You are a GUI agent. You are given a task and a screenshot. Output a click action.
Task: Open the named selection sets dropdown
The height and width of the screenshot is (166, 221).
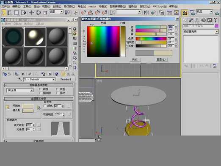click(129, 12)
